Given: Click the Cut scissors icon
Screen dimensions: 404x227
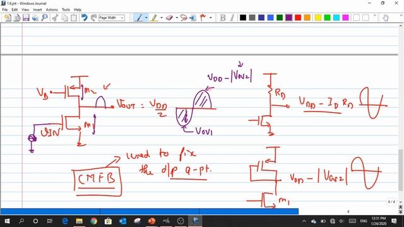Looking at the screenshot, I should (x=55, y=18).
